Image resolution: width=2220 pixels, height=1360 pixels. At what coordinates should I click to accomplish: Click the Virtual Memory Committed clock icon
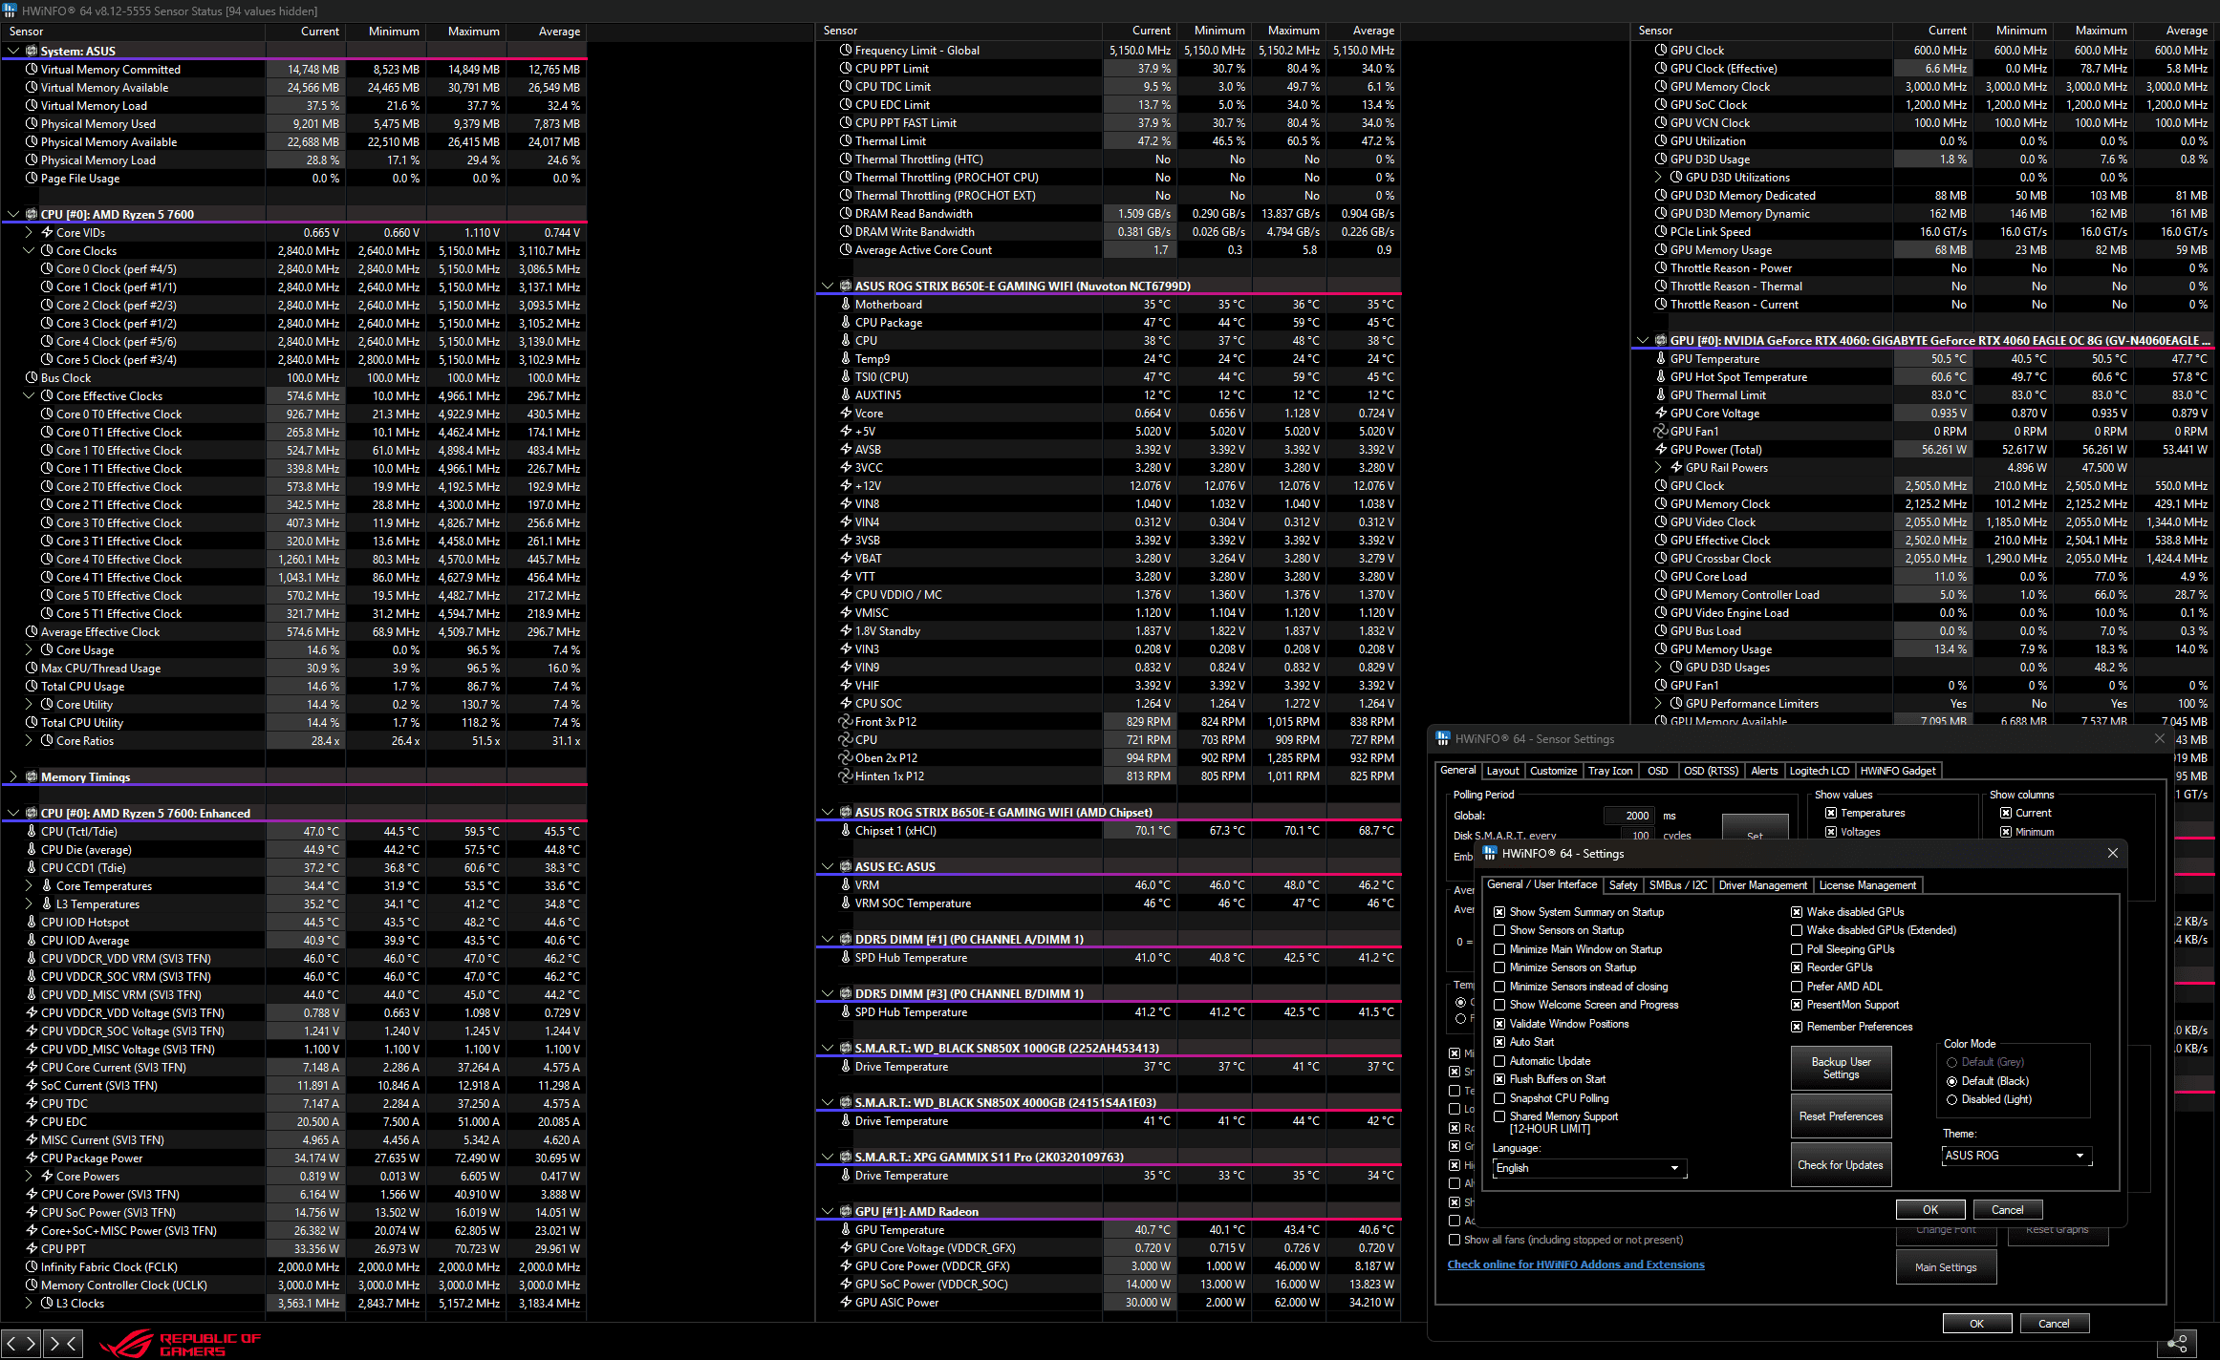click(x=32, y=69)
